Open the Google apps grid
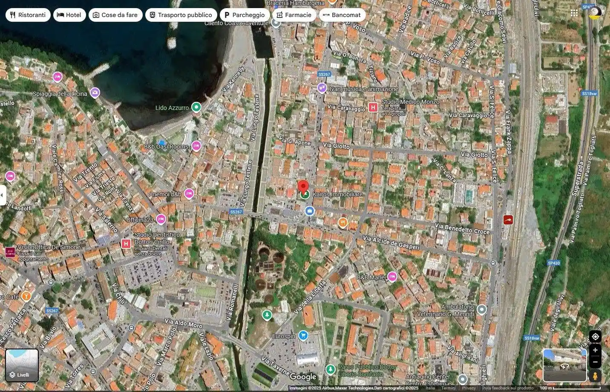The height and width of the screenshot is (392, 610). 574,12
